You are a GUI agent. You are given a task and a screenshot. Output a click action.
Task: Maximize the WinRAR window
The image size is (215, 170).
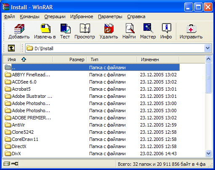198,7
